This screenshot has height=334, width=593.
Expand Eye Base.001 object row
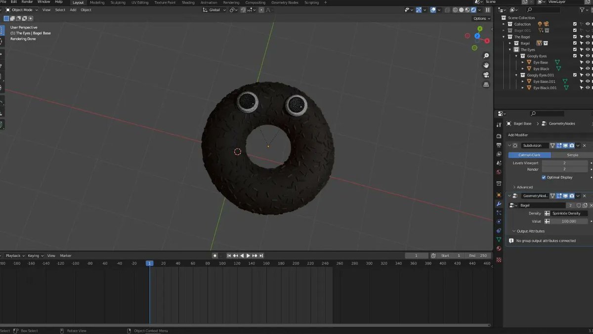(523, 81)
